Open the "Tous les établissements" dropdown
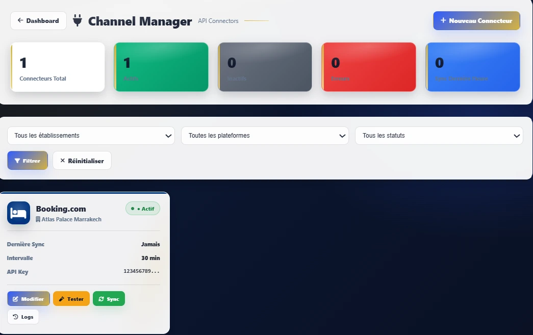 coord(91,136)
